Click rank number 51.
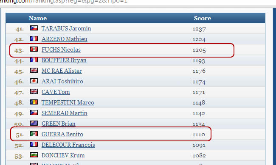The height and width of the screenshot is (165, 276). click(20, 135)
